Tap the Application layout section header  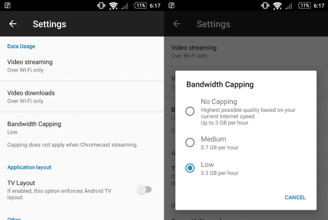(x=29, y=167)
